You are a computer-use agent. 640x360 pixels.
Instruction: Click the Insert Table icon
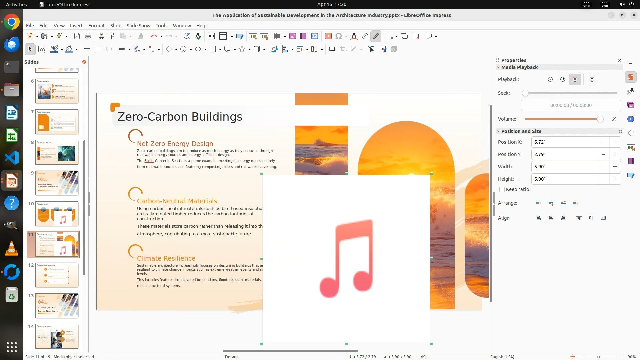pyautogui.click(x=277, y=36)
